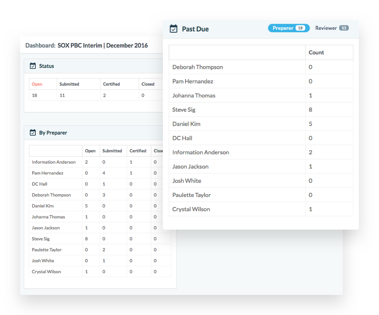Click Open column header in By Preparer

pos(90,151)
